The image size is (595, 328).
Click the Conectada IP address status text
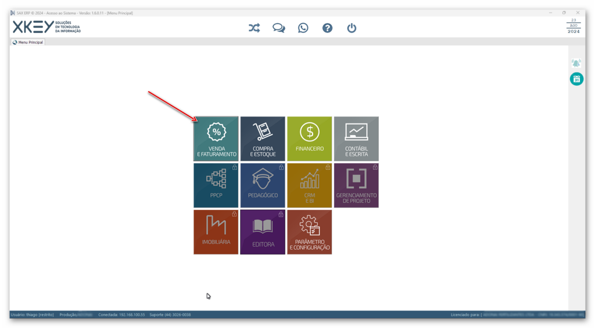pos(121,315)
